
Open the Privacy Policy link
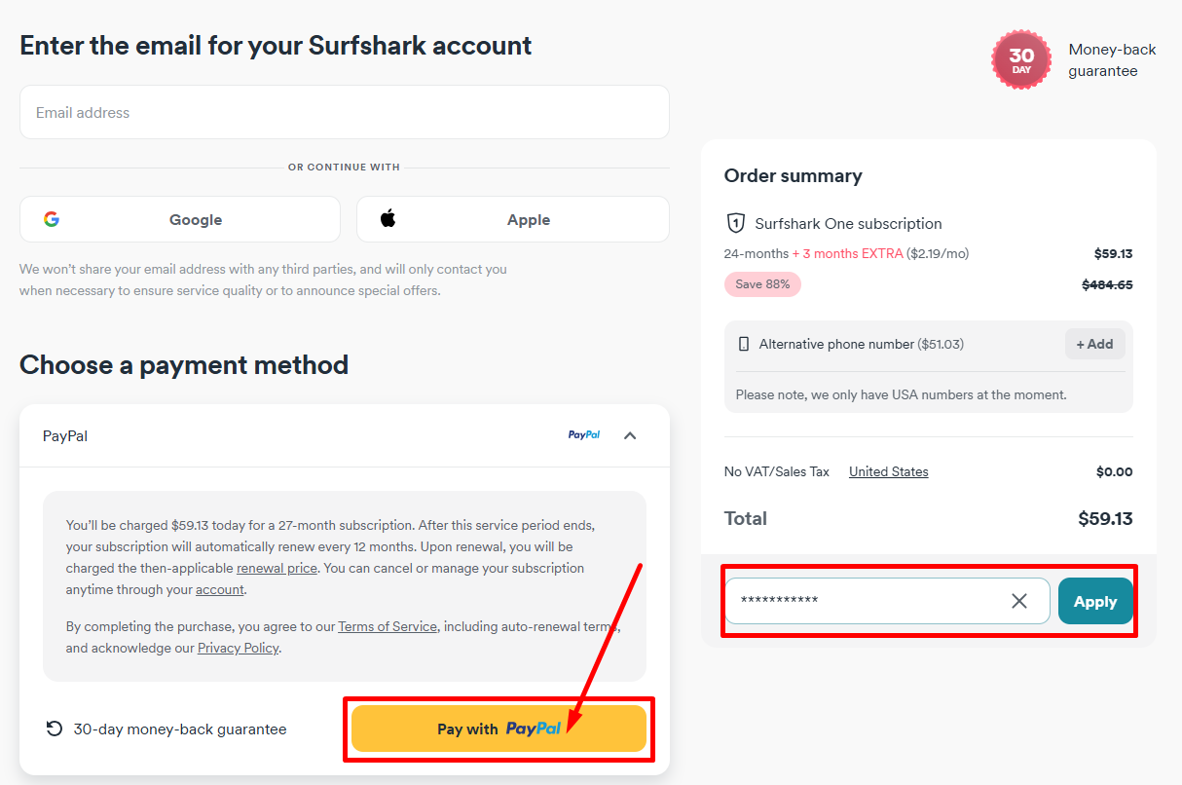pos(238,648)
